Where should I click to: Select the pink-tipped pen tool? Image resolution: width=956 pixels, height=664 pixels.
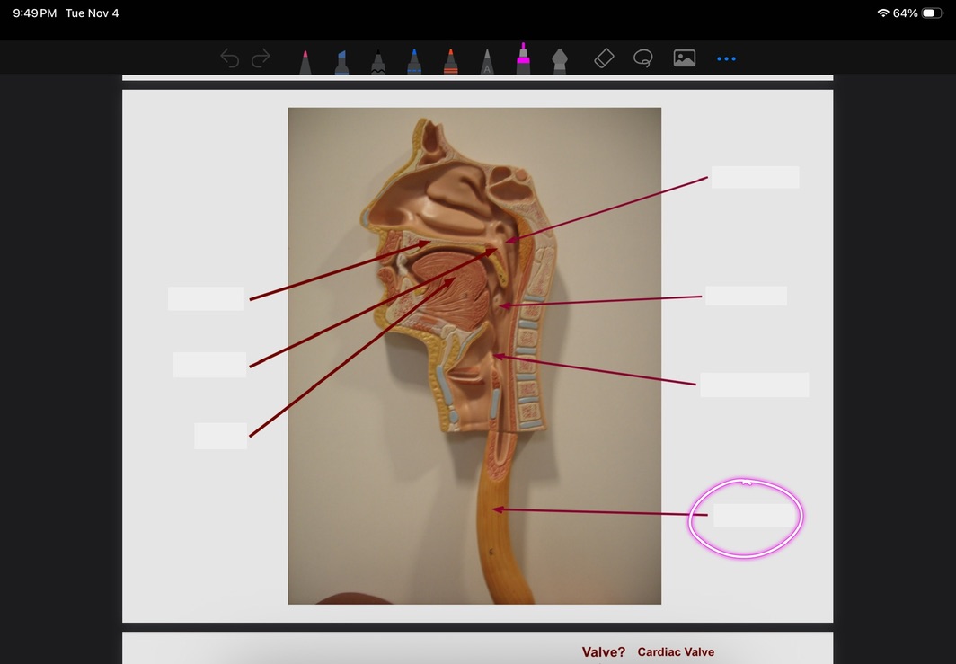point(305,61)
